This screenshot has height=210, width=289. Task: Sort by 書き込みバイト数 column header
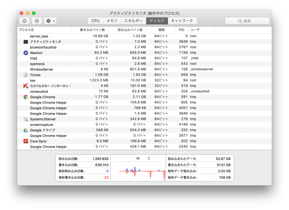(91, 30)
